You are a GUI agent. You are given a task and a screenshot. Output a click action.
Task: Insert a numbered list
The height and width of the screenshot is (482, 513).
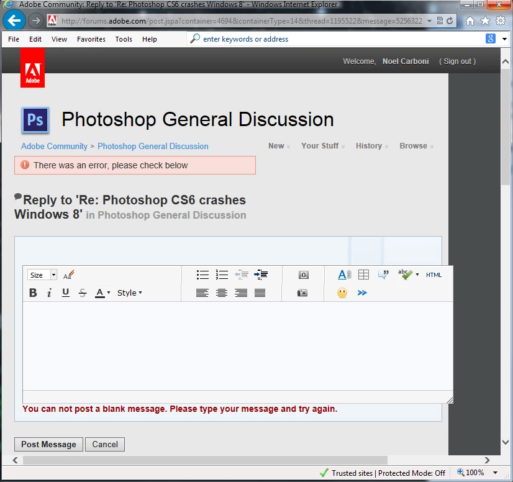click(222, 275)
